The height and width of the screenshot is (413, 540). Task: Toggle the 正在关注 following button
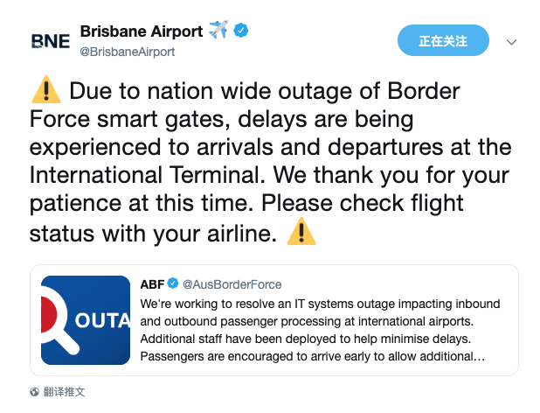pyautogui.click(x=443, y=41)
